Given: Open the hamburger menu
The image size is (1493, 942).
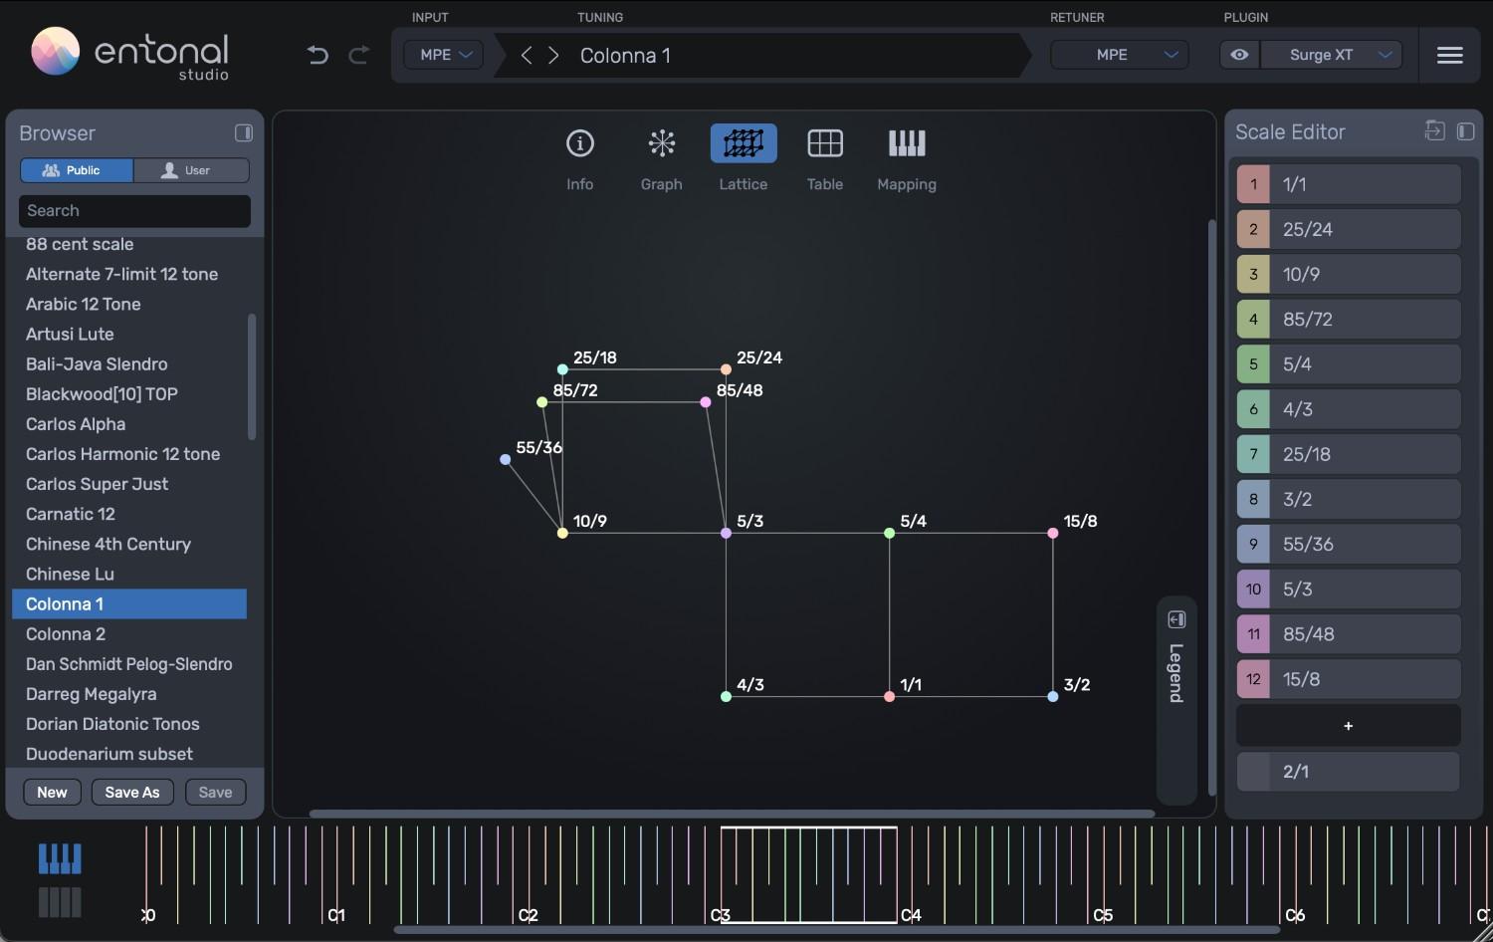Looking at the screenshot, I should tap(1449, 55).
